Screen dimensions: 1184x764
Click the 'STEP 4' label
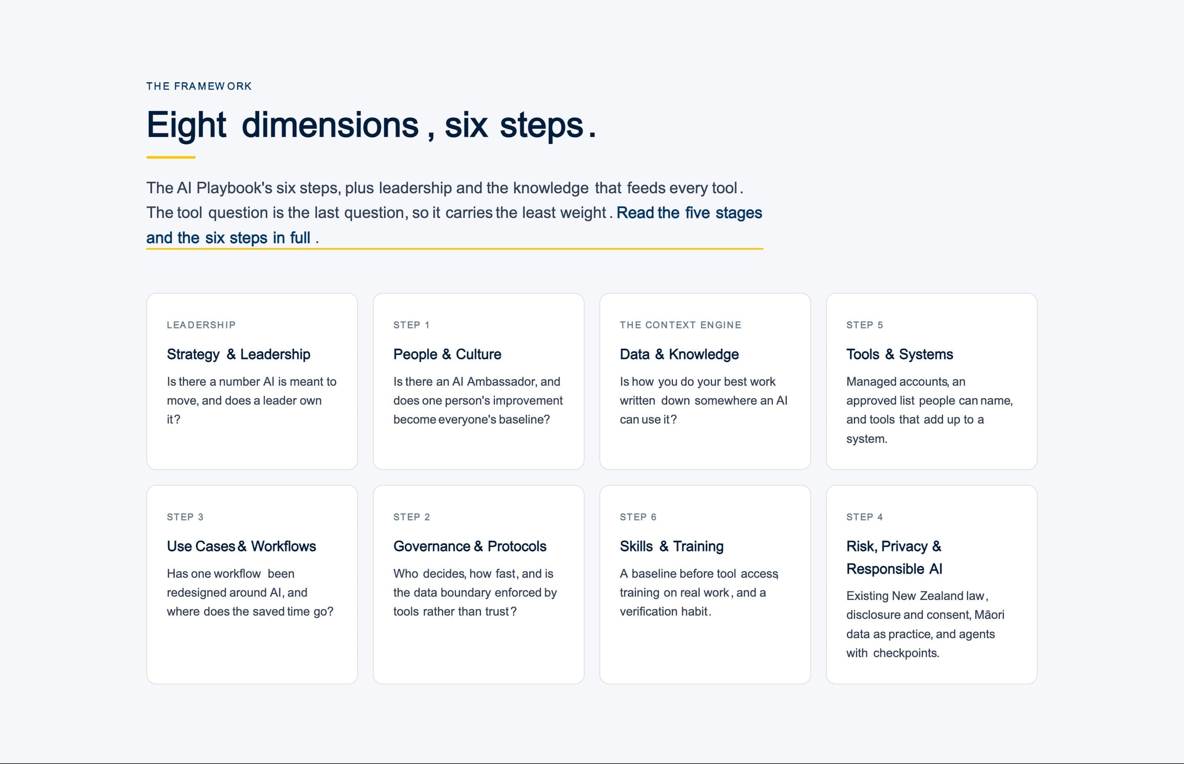click(865, 517)
